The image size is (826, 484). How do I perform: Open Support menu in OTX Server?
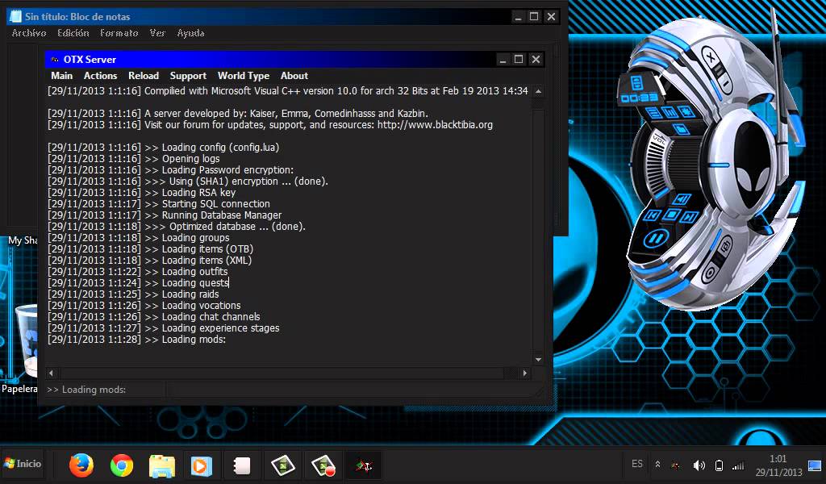tap(188, 76)
